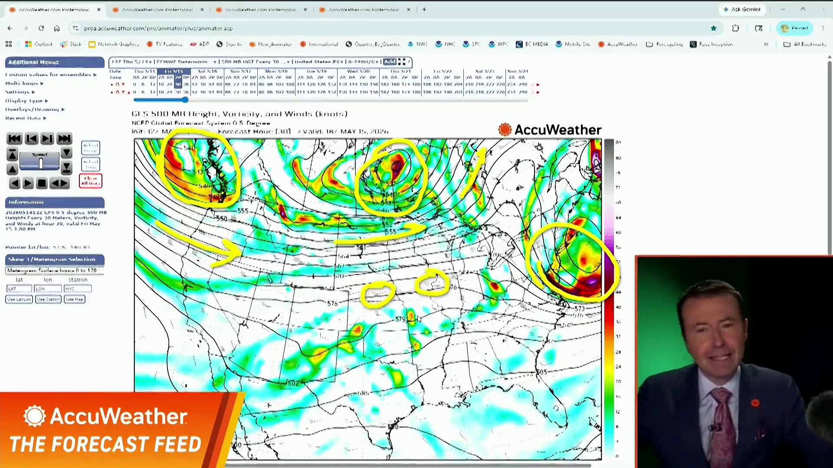This screenshot has height=468, width=833.
Task: Click the Use Lat/Lon button
Action: tap(19, 299)
